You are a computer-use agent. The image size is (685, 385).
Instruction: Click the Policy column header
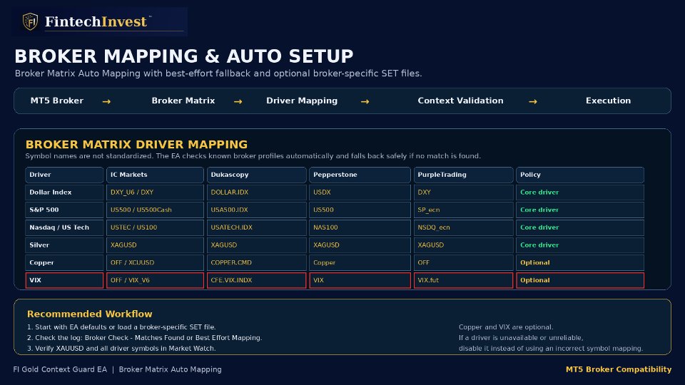pyautogui.click(x=580, y=175)
